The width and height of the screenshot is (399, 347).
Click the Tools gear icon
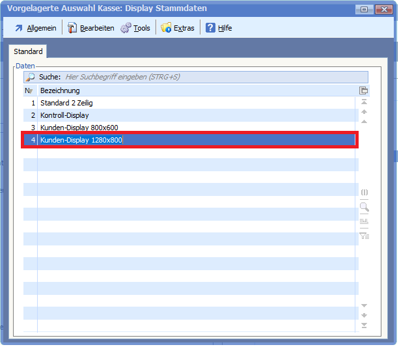[126, 28]
